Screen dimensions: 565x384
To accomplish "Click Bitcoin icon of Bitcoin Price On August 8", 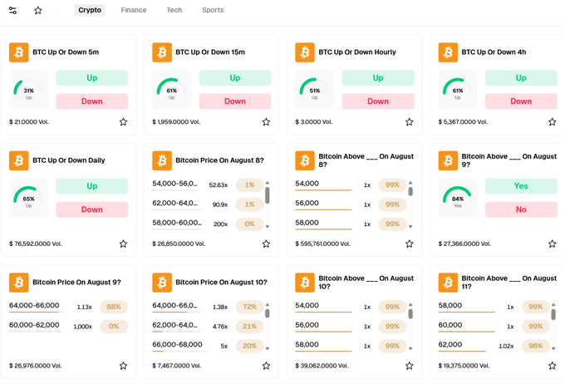I will click(x=162, y=160).
